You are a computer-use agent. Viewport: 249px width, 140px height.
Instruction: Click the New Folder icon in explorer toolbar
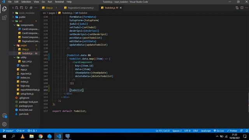click(21, 8)
